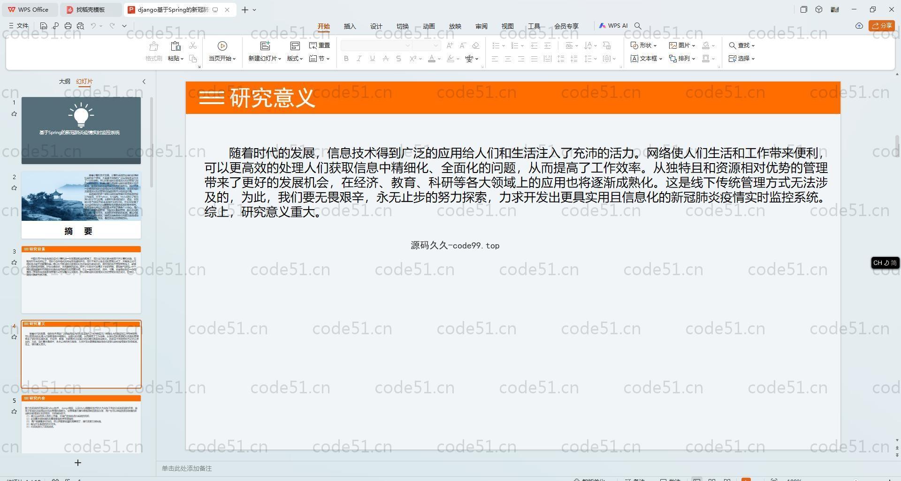
Task: Click the Undo arrow icon
Action: [x=93, y=26]
